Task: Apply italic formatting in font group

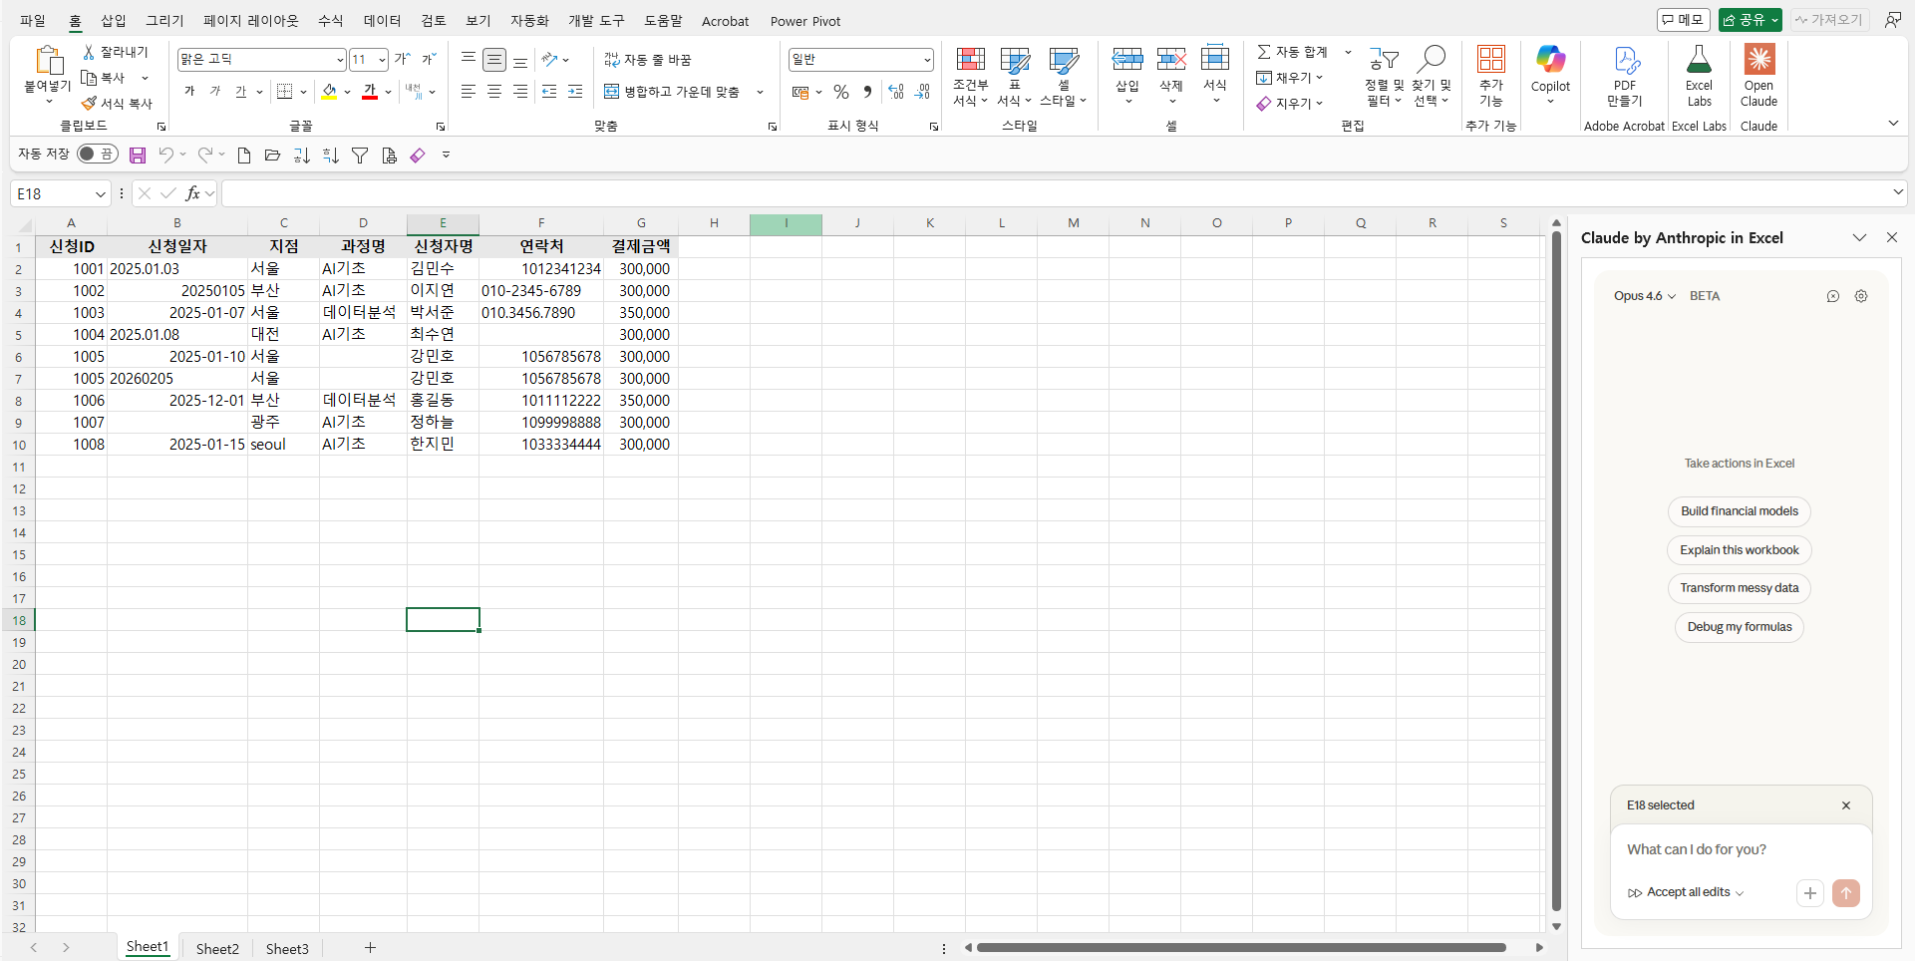Action: click(x=215, y=92)
